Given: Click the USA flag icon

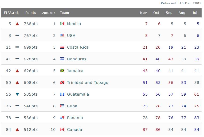Looking at the screenshot, I should pos(62,36).
